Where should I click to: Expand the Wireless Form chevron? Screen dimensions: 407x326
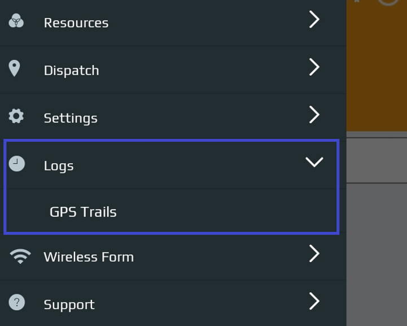314,253
